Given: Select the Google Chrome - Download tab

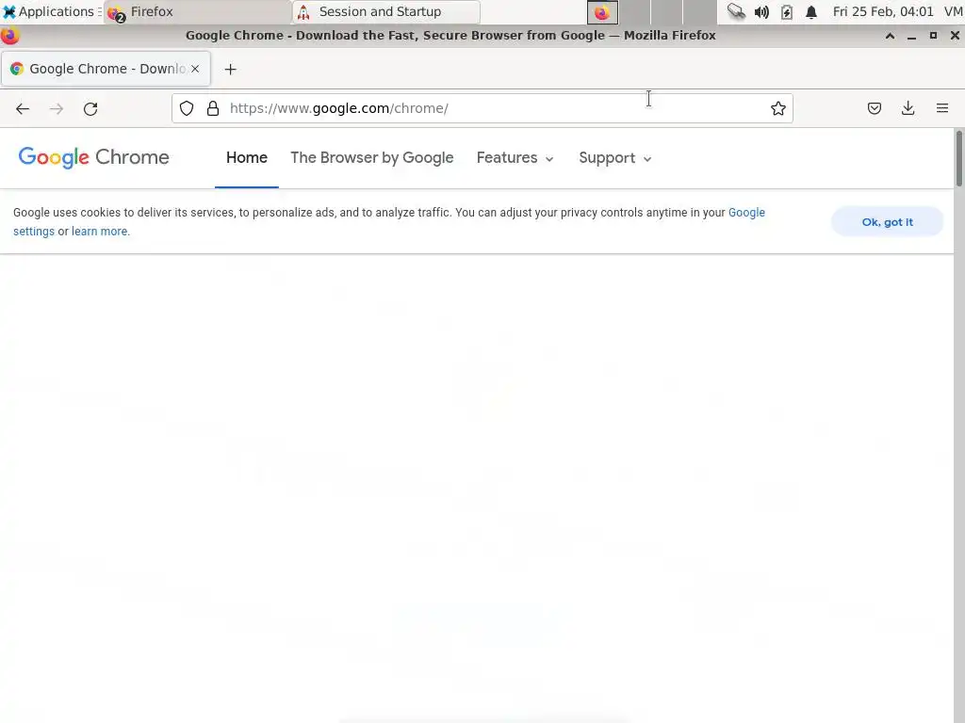Looking at the screenshot, I should [106, 69].
